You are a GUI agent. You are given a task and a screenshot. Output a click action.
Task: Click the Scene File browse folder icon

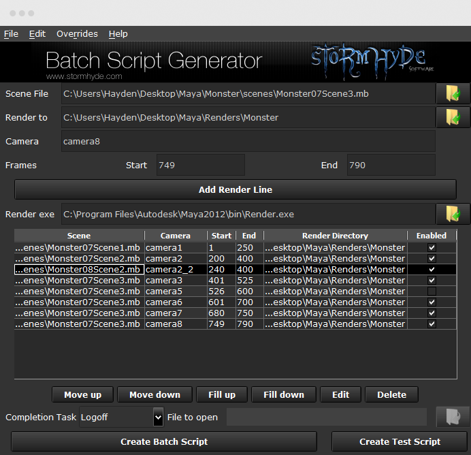453,93
